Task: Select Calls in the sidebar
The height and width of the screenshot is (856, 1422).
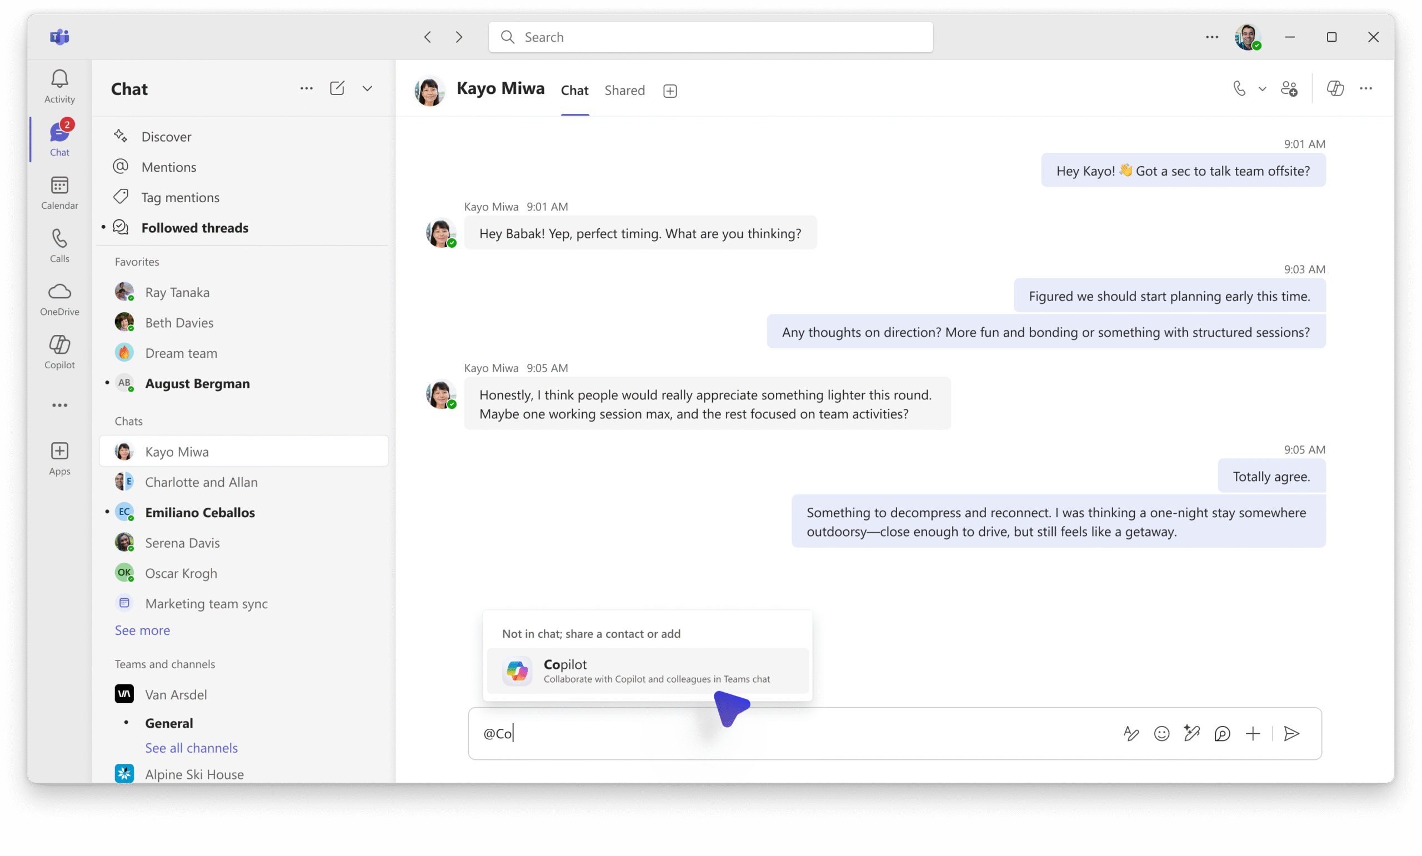Action: 59,244
